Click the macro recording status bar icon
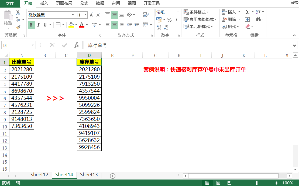Screen dimensions: 299x186 tap(18, 183)
